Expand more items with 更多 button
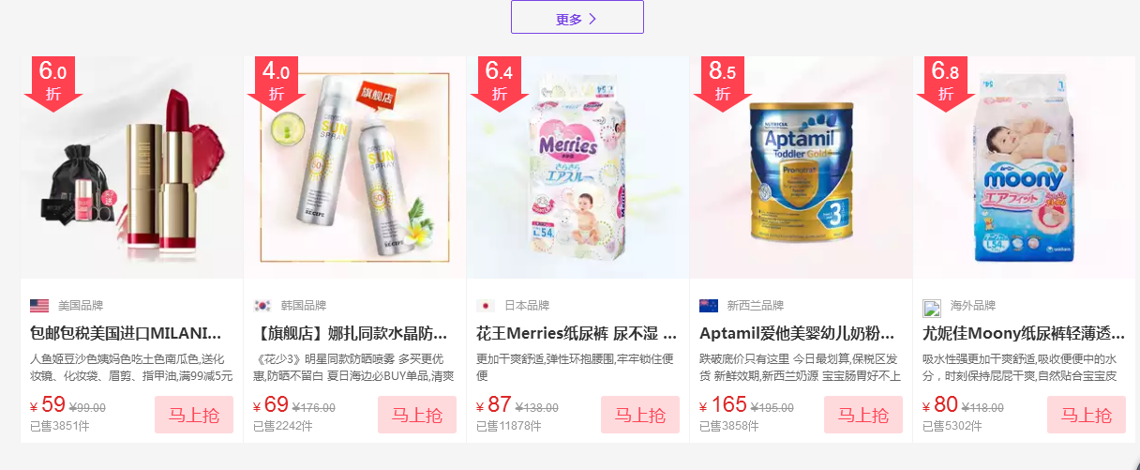The image size is (1140, 470). click(577, 18)
